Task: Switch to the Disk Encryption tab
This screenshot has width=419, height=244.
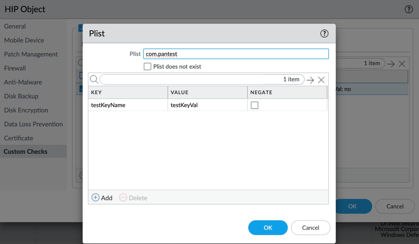Action: click(x=26, y=110)
